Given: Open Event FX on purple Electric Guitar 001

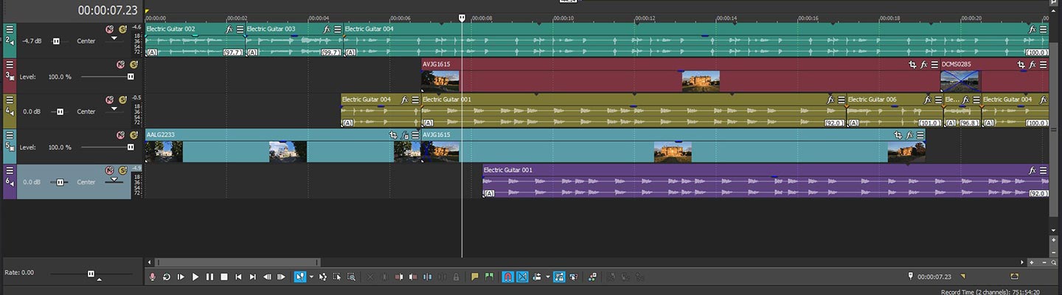Looking at the screenshot, I should [1032, 170].
